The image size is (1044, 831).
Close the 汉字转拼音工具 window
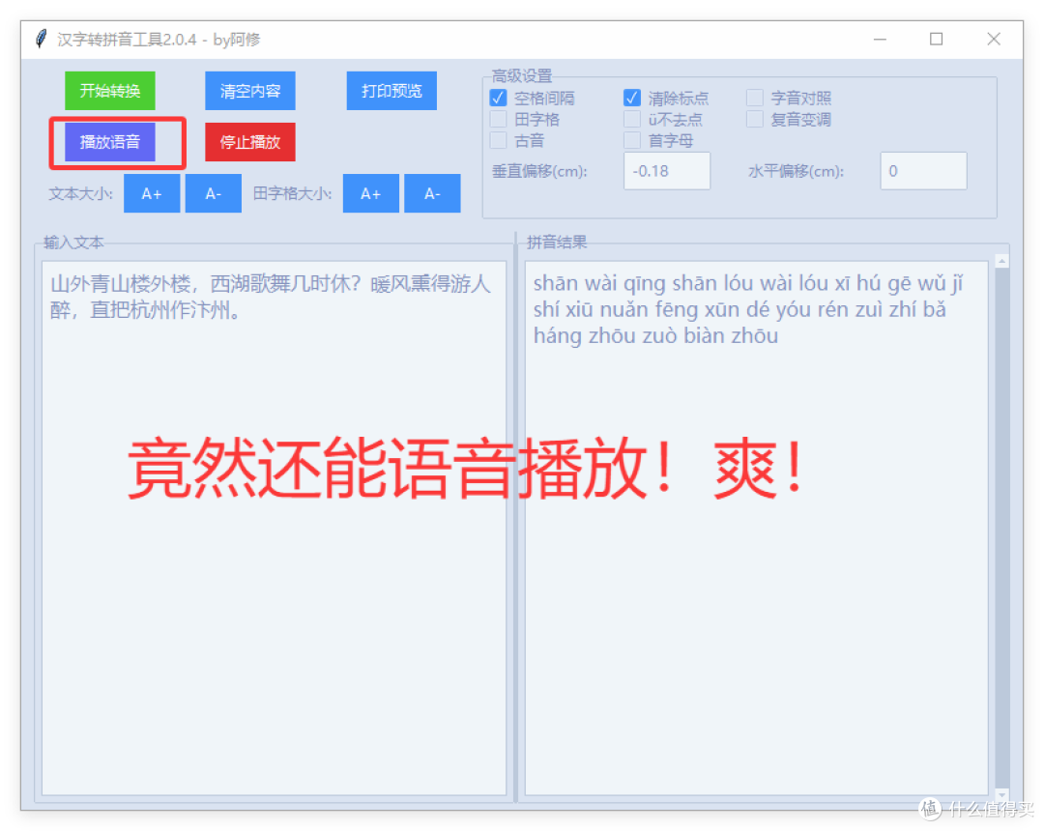(994, 40)
